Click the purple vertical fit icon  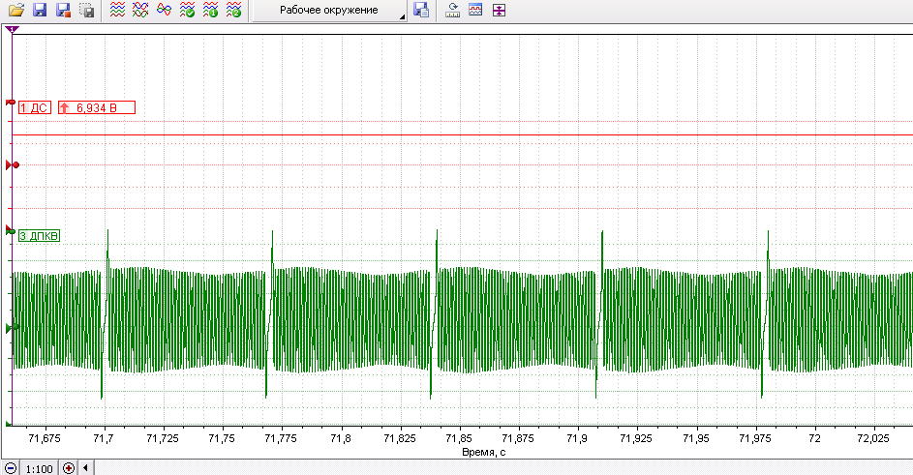click(x=499, y=10)
